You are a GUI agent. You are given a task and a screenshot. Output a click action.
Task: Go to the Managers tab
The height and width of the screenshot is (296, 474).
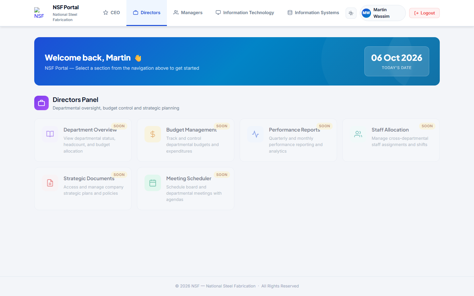[188, 13]
